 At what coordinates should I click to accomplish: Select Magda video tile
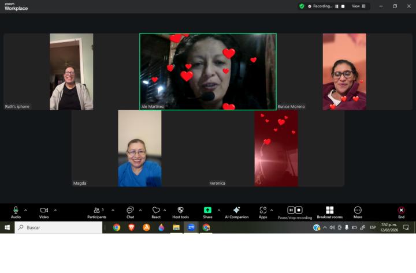click(140, 148)
